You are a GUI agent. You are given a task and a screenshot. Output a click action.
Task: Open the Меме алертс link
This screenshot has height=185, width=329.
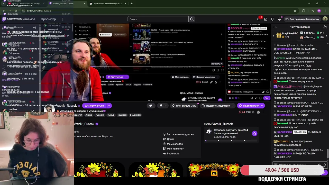pyautogui.click(x=173, y=144)
